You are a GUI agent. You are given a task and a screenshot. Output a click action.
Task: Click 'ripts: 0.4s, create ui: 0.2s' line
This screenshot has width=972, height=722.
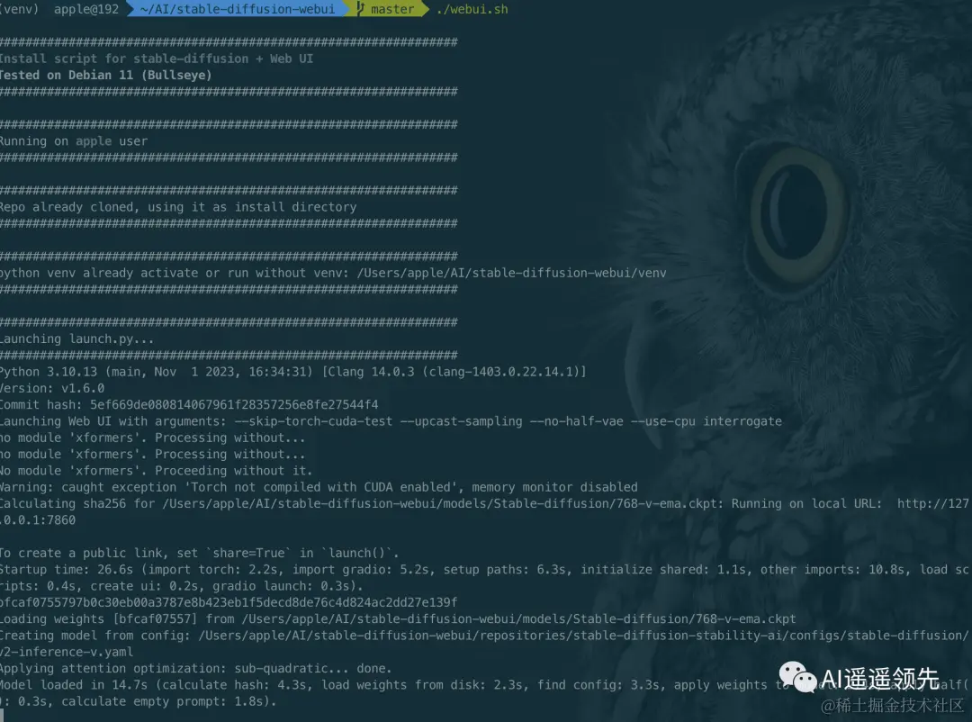point(182,585)
